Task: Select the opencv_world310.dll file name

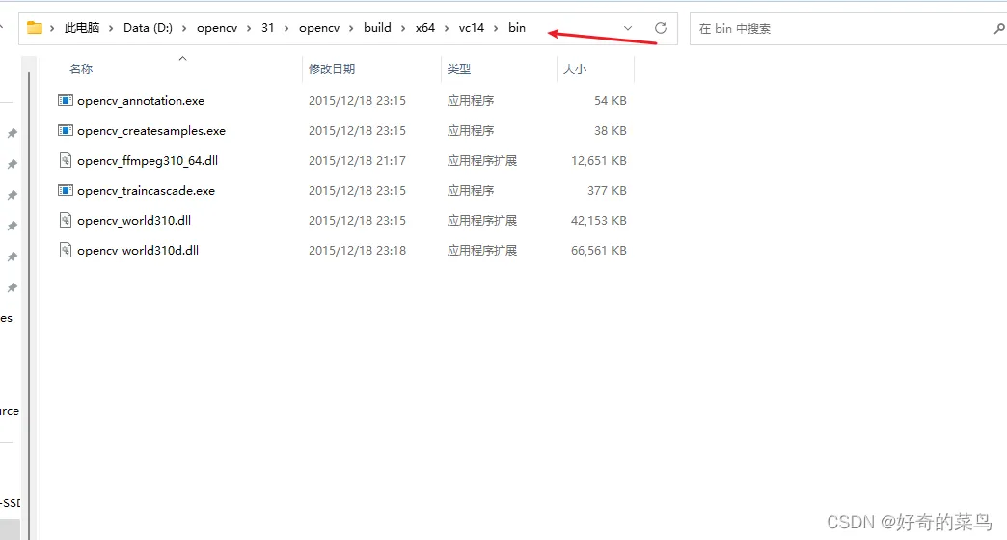Action: click(134, 220)
